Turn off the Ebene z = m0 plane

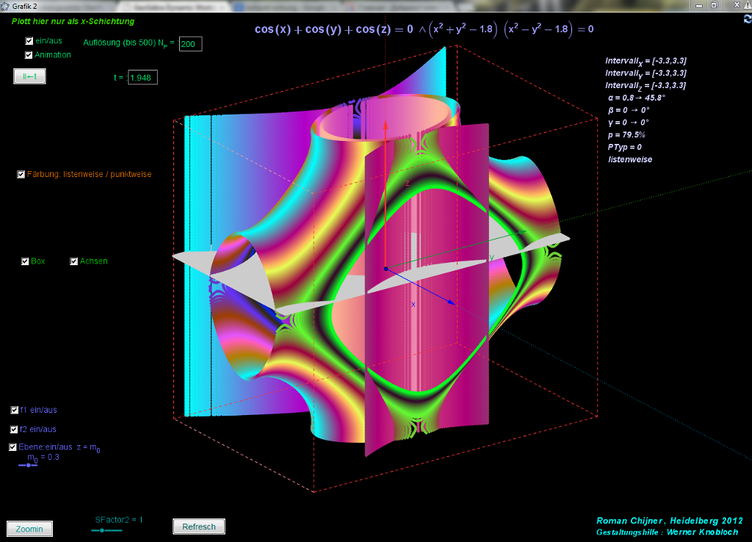coord(13,447)
